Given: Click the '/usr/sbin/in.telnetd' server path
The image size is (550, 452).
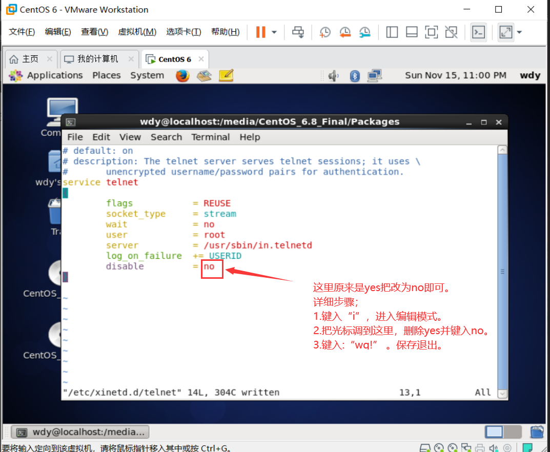Looking at the screenshot, I should (258, 245).
